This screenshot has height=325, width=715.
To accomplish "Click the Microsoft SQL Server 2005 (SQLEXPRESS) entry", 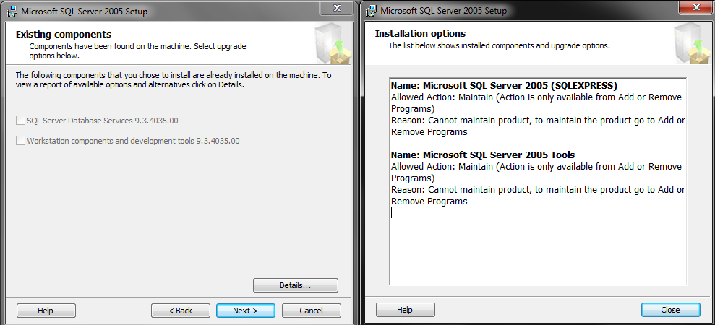I will (504, 85).
